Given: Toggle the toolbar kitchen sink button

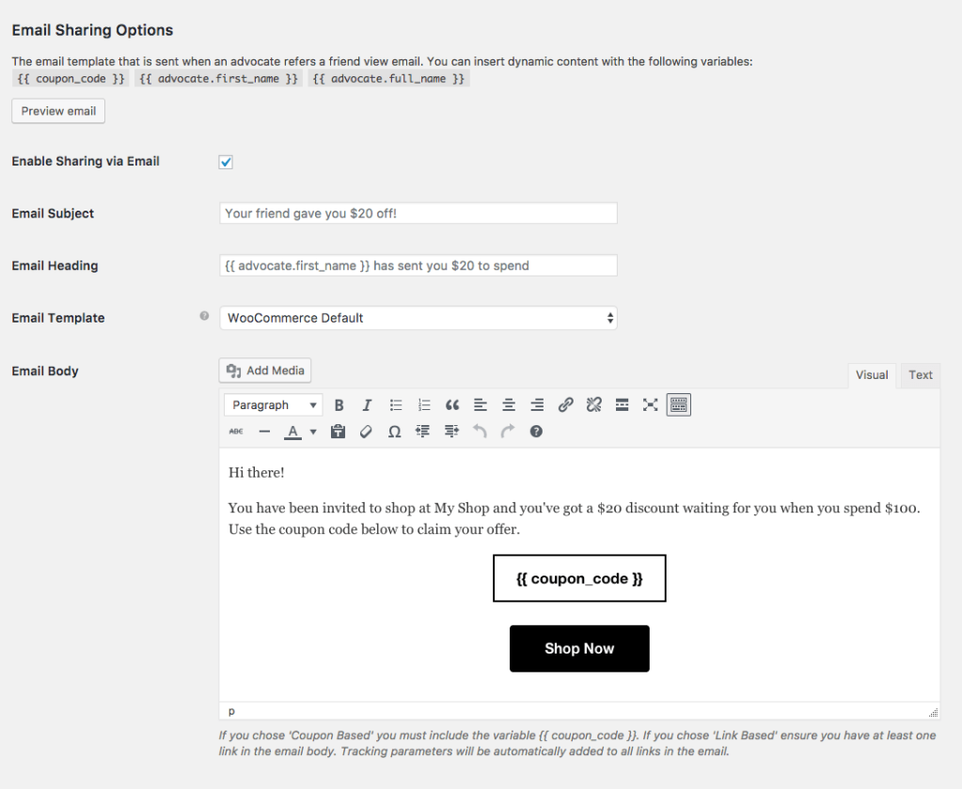Looking at the screenshot, I should 678,405.
